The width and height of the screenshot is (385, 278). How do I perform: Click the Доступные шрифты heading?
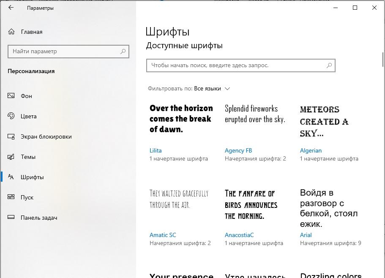(x=184, y=46)
